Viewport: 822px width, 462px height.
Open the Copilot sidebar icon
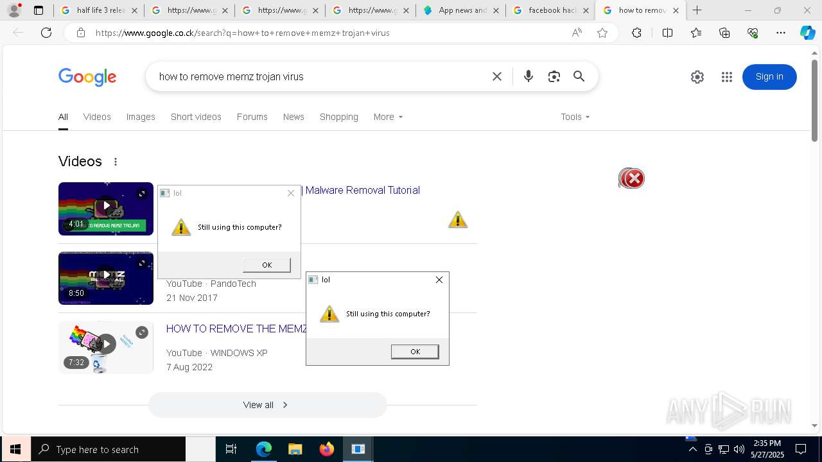tap(807, 33)
